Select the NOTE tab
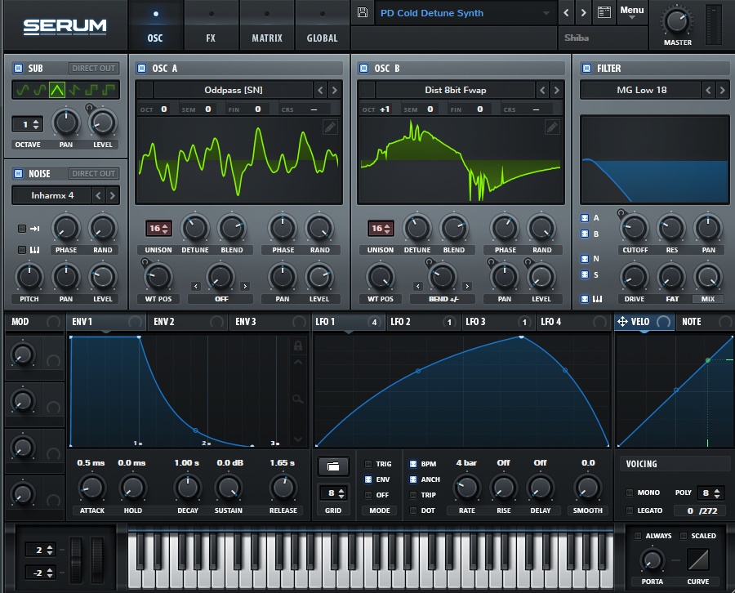This screenshot has height=593, width=735. point(705,322)
